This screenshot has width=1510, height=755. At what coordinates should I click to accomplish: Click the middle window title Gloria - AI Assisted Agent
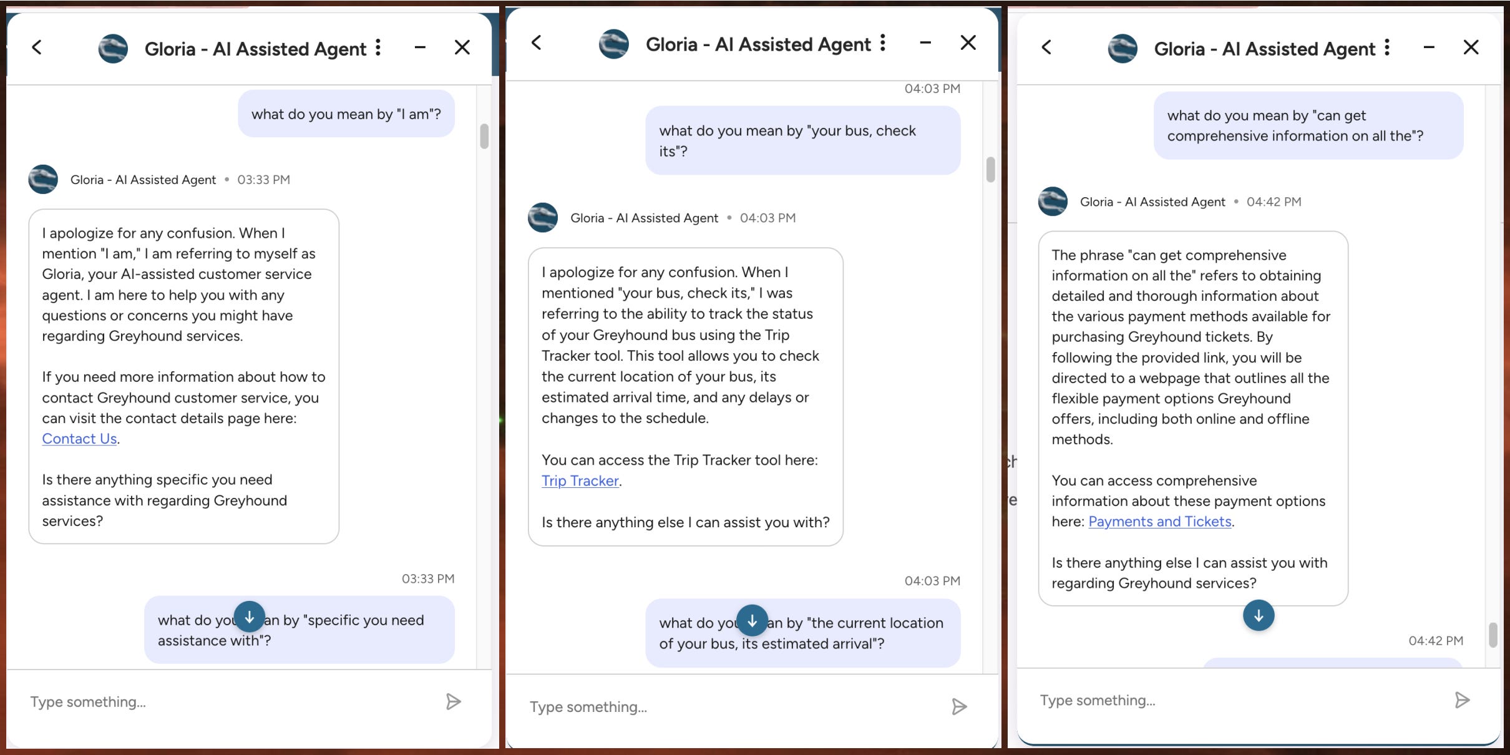(758, 44)
